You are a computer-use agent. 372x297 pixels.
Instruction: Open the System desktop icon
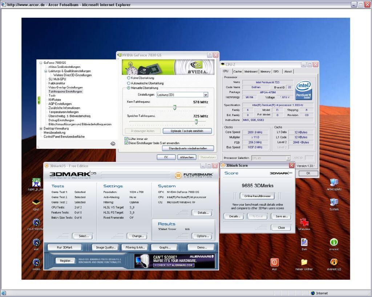tap(334, 202)
